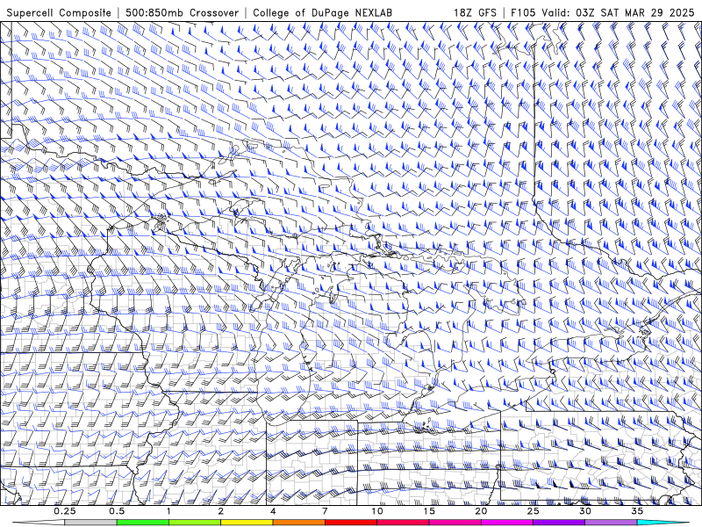Click the '500:850mb Crossover' title label
This screenshot has width=702, height=527.
[182, 12]
